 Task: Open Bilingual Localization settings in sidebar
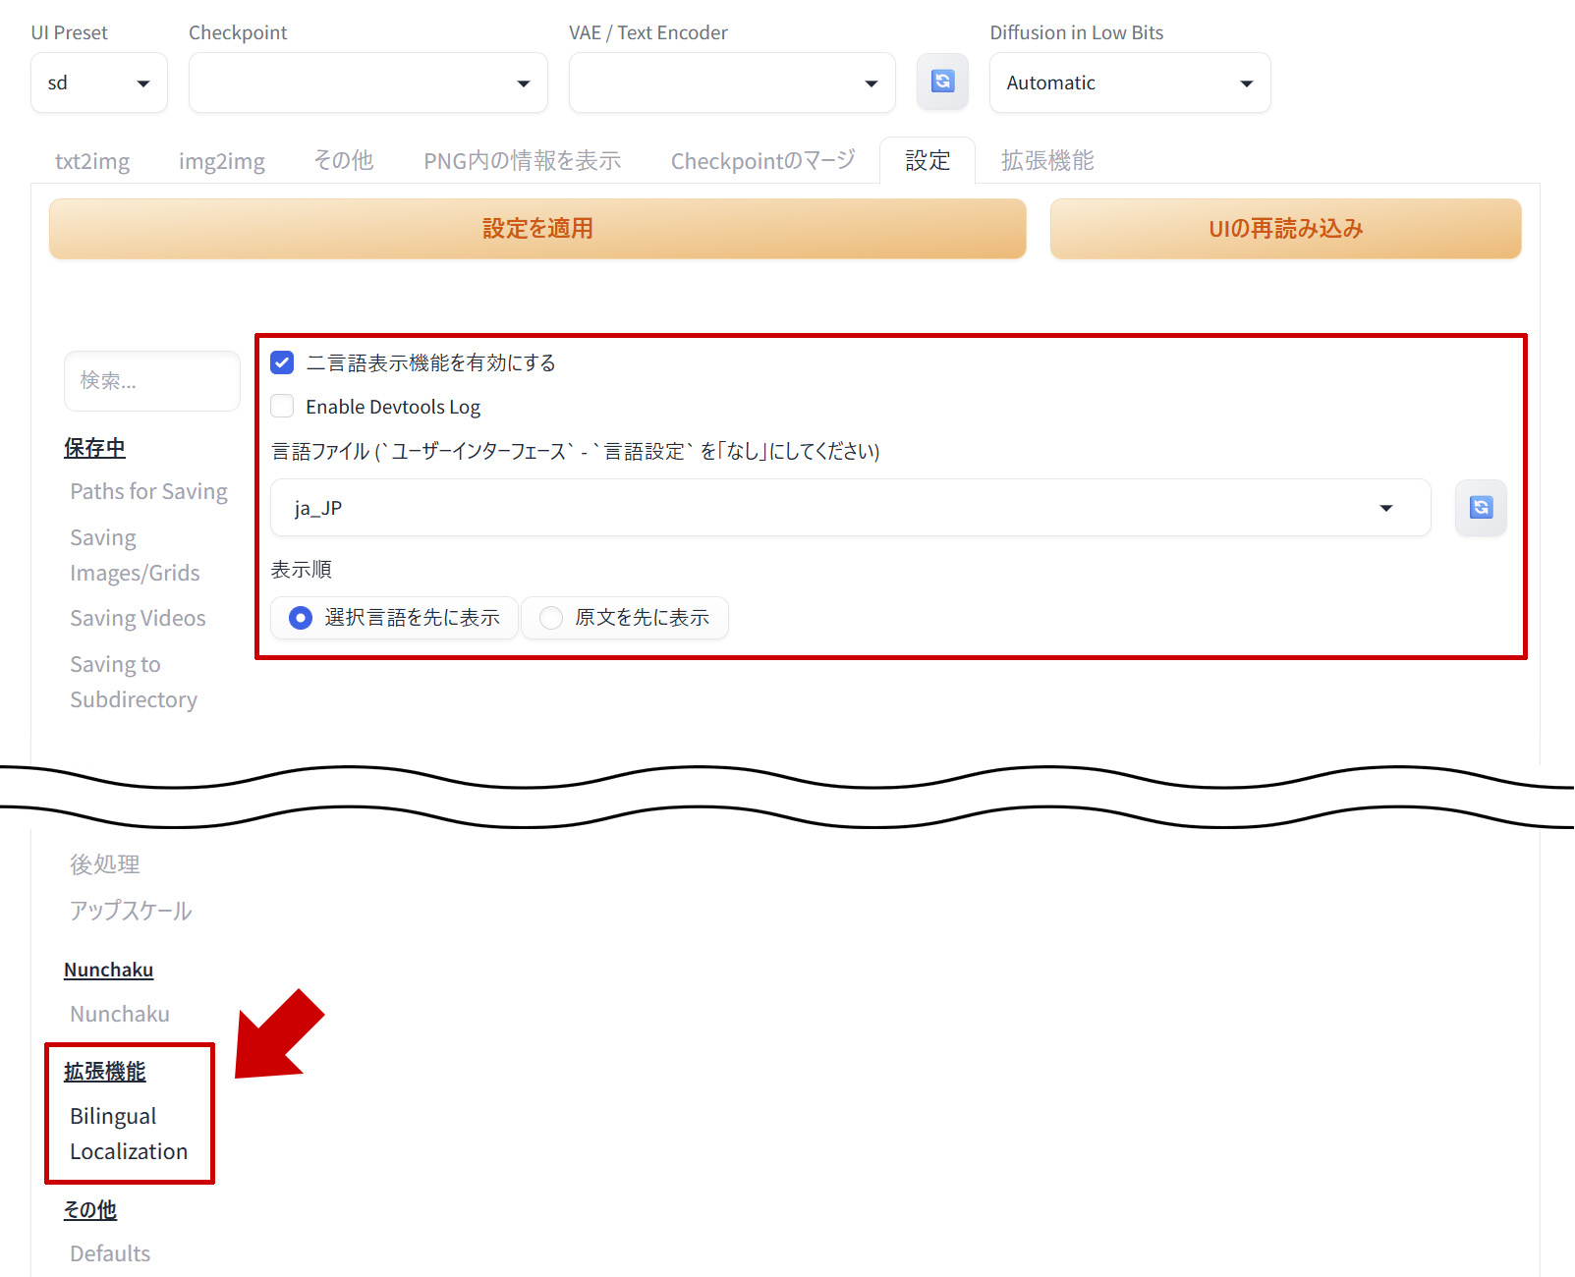pos(128,1134)
